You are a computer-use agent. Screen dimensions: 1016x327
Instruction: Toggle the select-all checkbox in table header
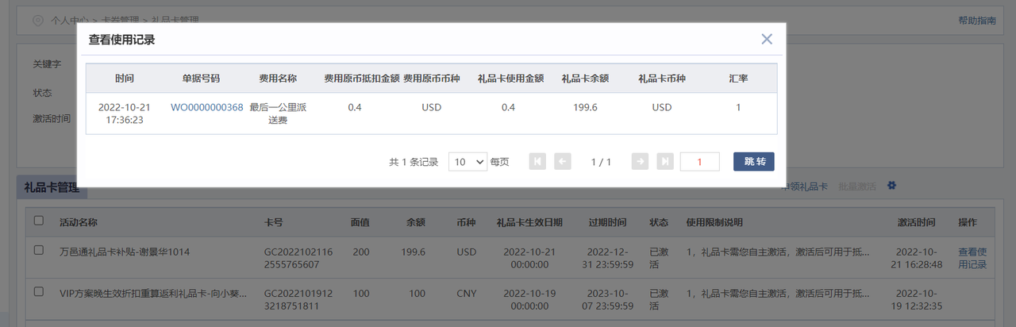pyautogui.click(x=39, y=221)
